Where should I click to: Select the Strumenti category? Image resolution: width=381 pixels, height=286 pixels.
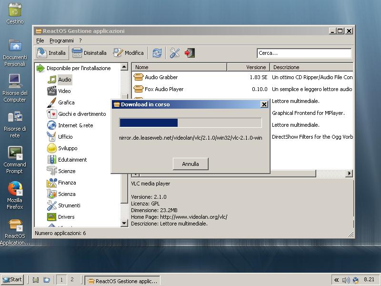(x=64, y=205)
